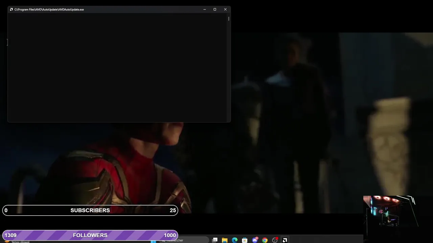The width and height of the screenshot is (433, 243).
Task: Open Discord from the taskbar
Action: (255, 240)
